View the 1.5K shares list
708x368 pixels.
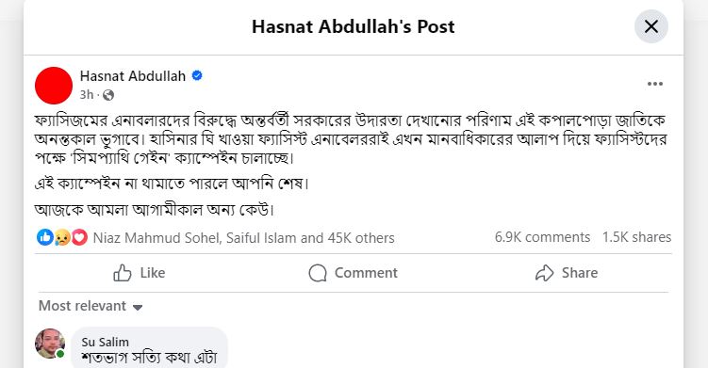point(636,237)
